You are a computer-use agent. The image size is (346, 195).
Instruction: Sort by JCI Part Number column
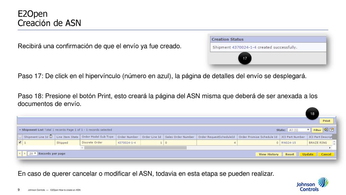(293, 137)
